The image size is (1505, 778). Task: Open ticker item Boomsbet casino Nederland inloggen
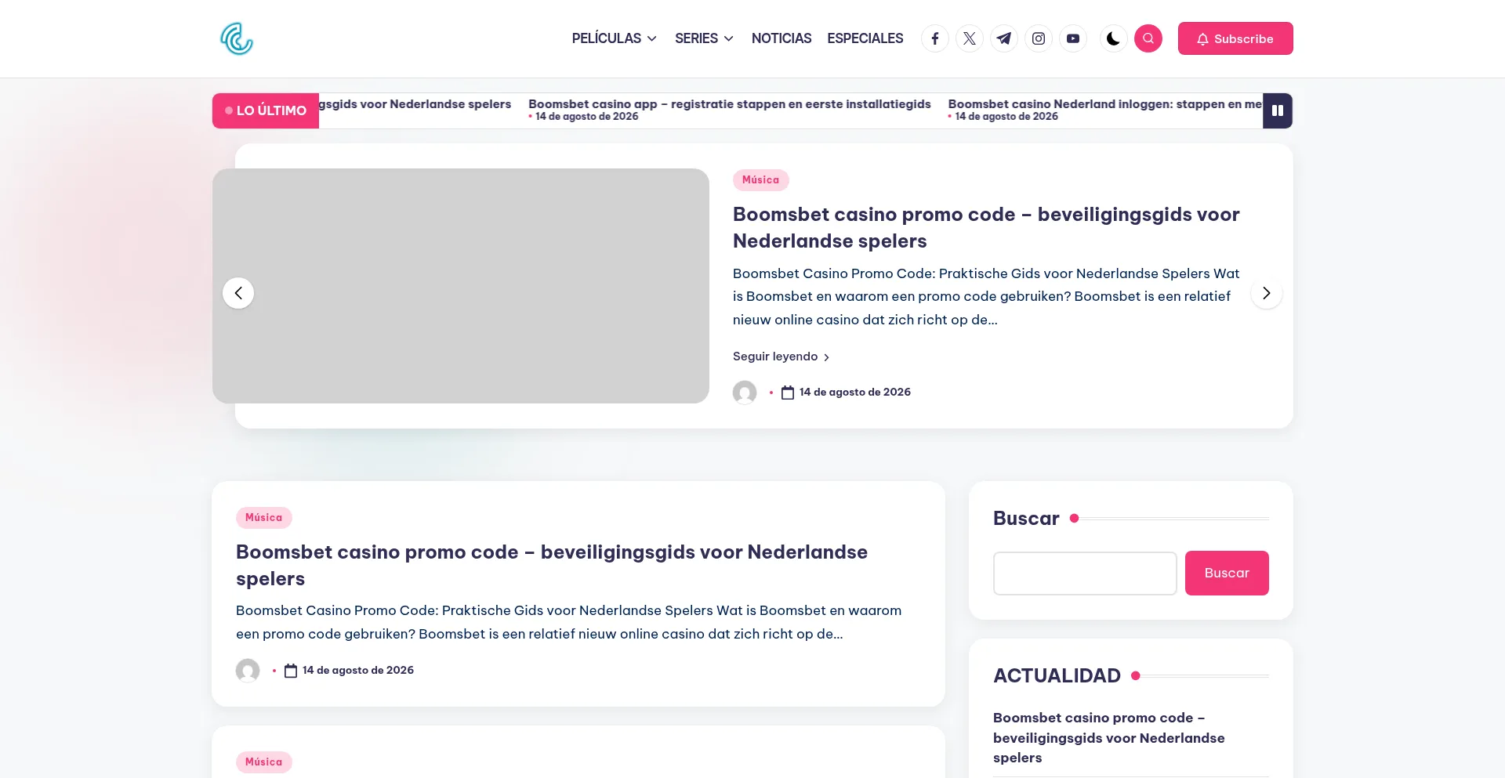click(1105, 104)
